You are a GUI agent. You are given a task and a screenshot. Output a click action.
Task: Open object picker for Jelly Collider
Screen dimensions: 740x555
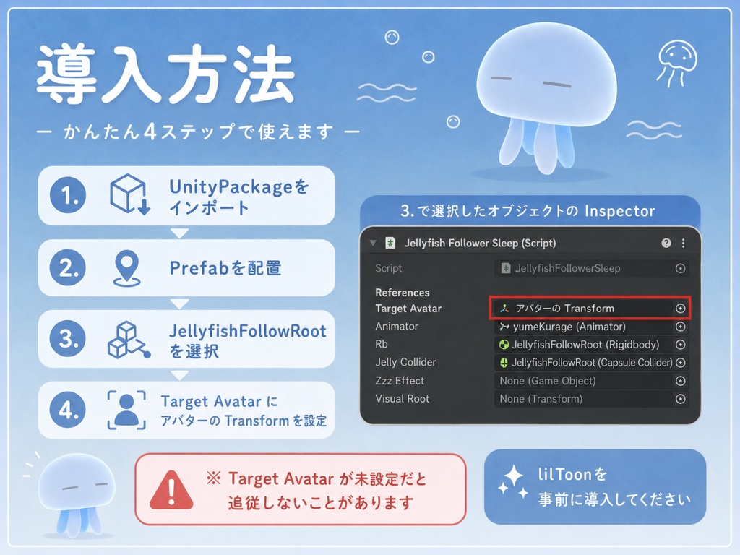pos(680,363)
